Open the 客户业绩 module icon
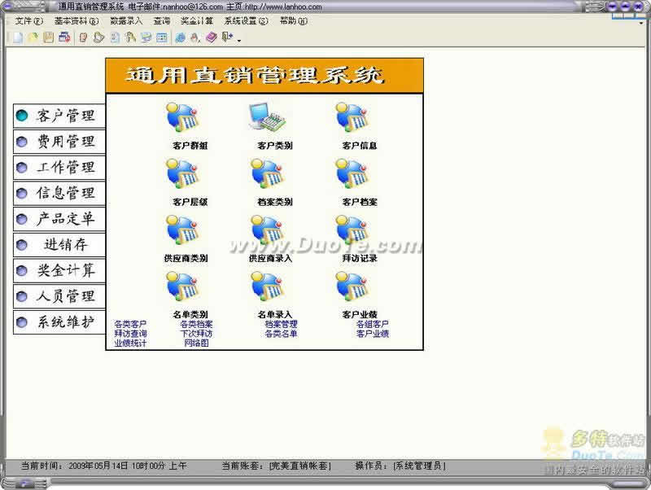The width and height of the screenshot is (651, 490). (352, 287)
